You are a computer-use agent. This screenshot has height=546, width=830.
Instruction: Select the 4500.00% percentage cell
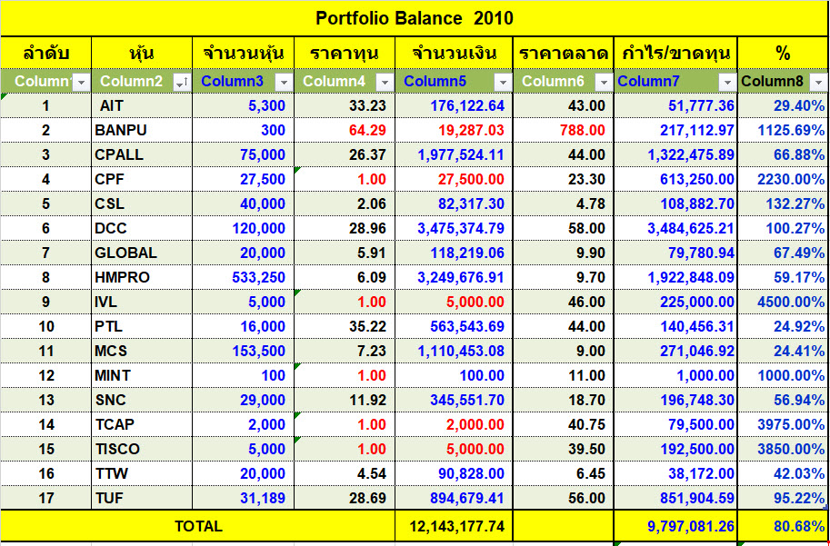click(x=783, y=302)
